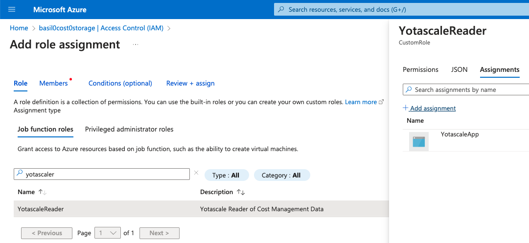Open the Conditions (optional) tab
Image resolution: width=529 pixels, height=243 pixels.
point(120,83)
